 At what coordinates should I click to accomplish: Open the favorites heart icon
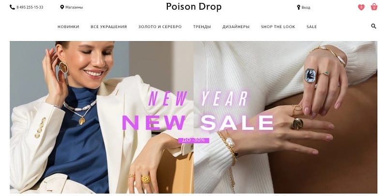coord(361,7)
